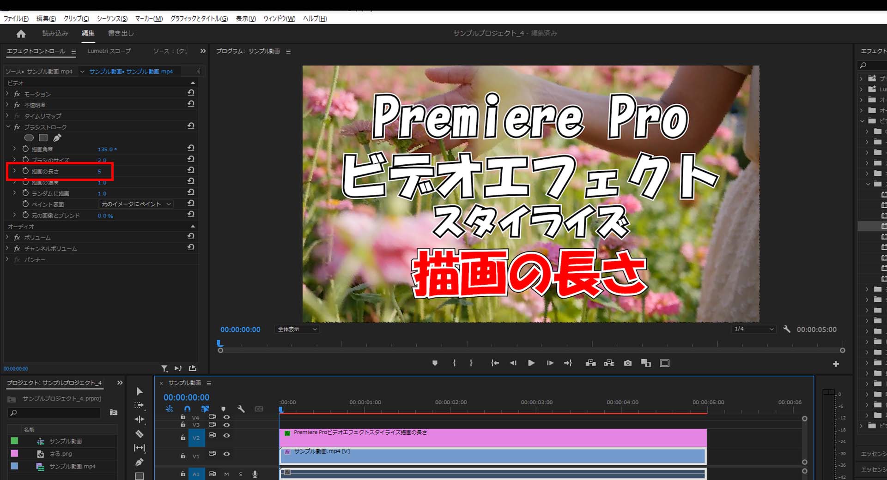Toggle safe margins display icon
The height and width of the screenshot is (480, 887).
point(664,363)
